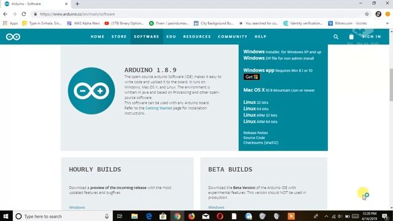Screen dimensions: 393x221
Task: Open the Type in Sinhala bookmark
Action: (x=42, y=23)
